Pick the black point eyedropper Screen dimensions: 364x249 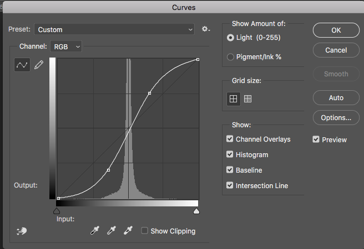[94, 231]
